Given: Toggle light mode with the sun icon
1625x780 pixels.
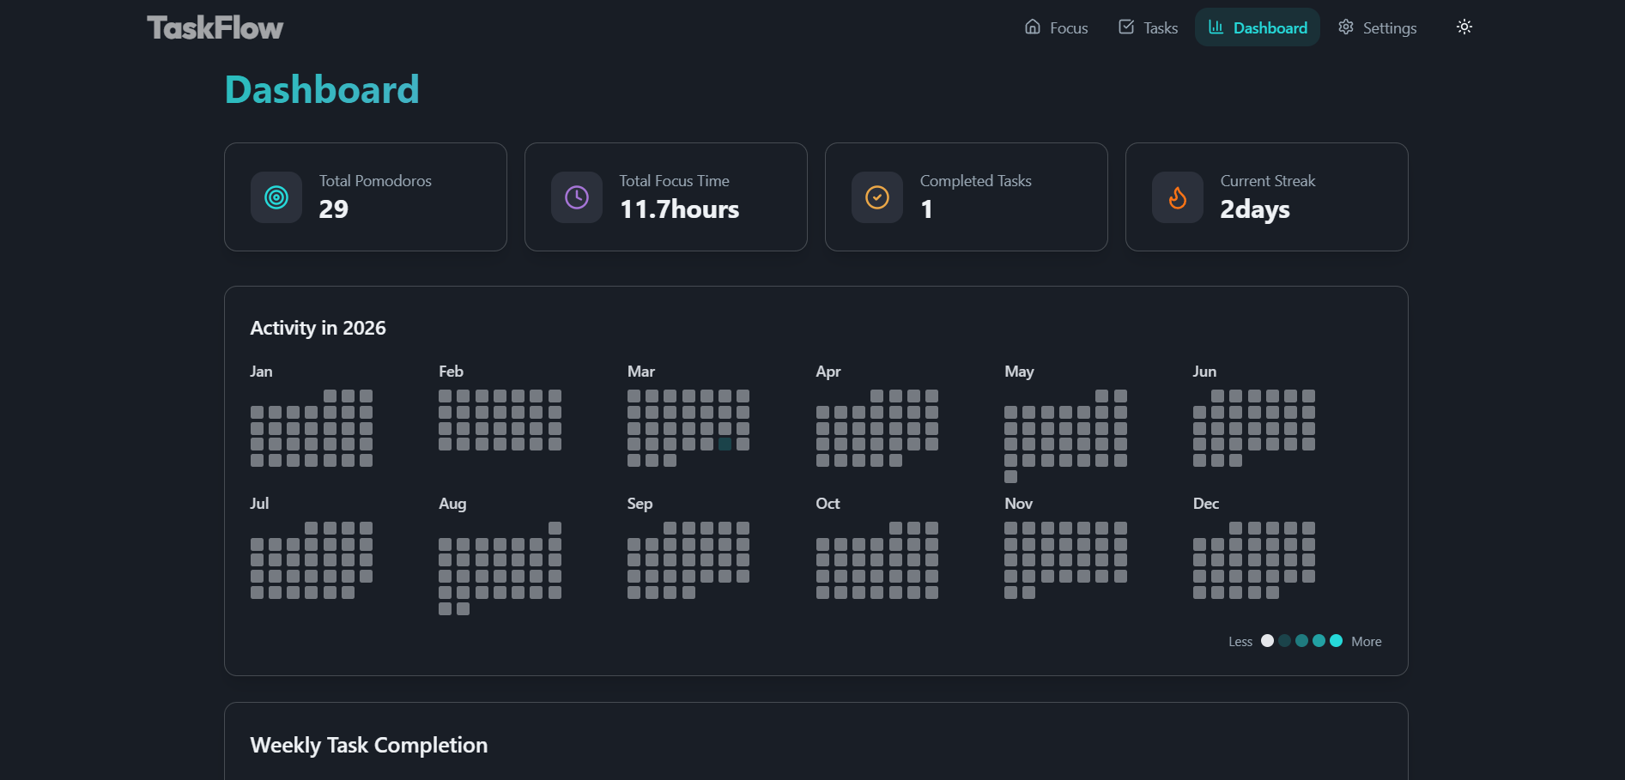Looking at the screenshot, I should (1464, 27).
